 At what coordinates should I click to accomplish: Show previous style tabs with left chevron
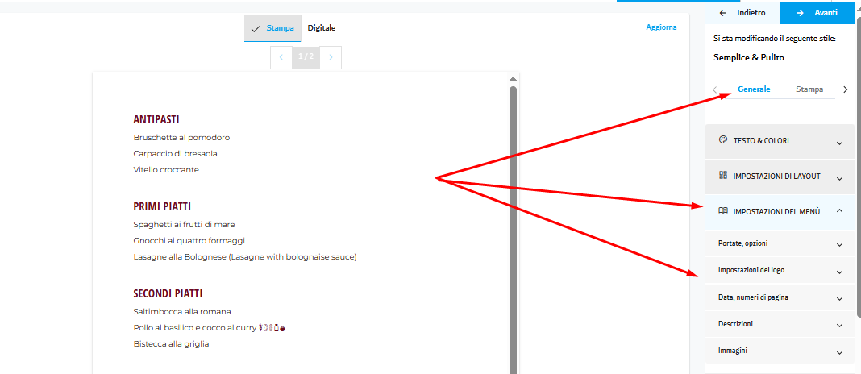click(714, 89)
